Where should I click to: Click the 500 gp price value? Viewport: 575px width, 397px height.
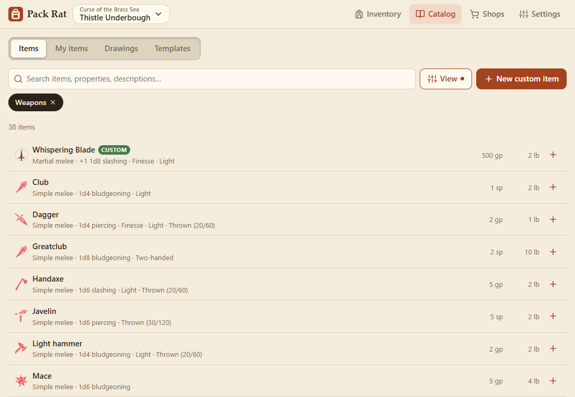(x=492, y=156)
